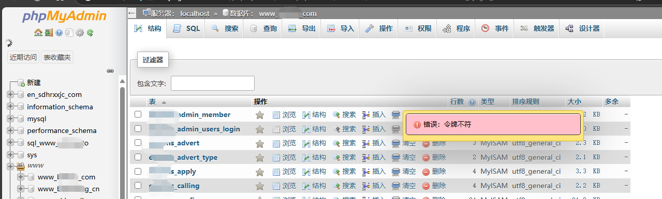
Task: Open the 操作 operations tab
Action: point(379,29)
